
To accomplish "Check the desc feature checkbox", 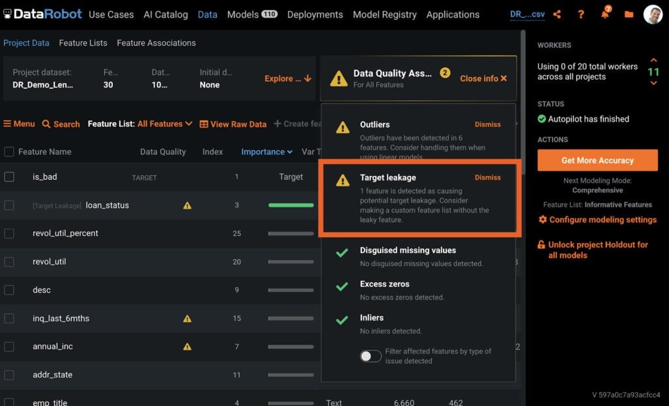I will pos(9,290).
